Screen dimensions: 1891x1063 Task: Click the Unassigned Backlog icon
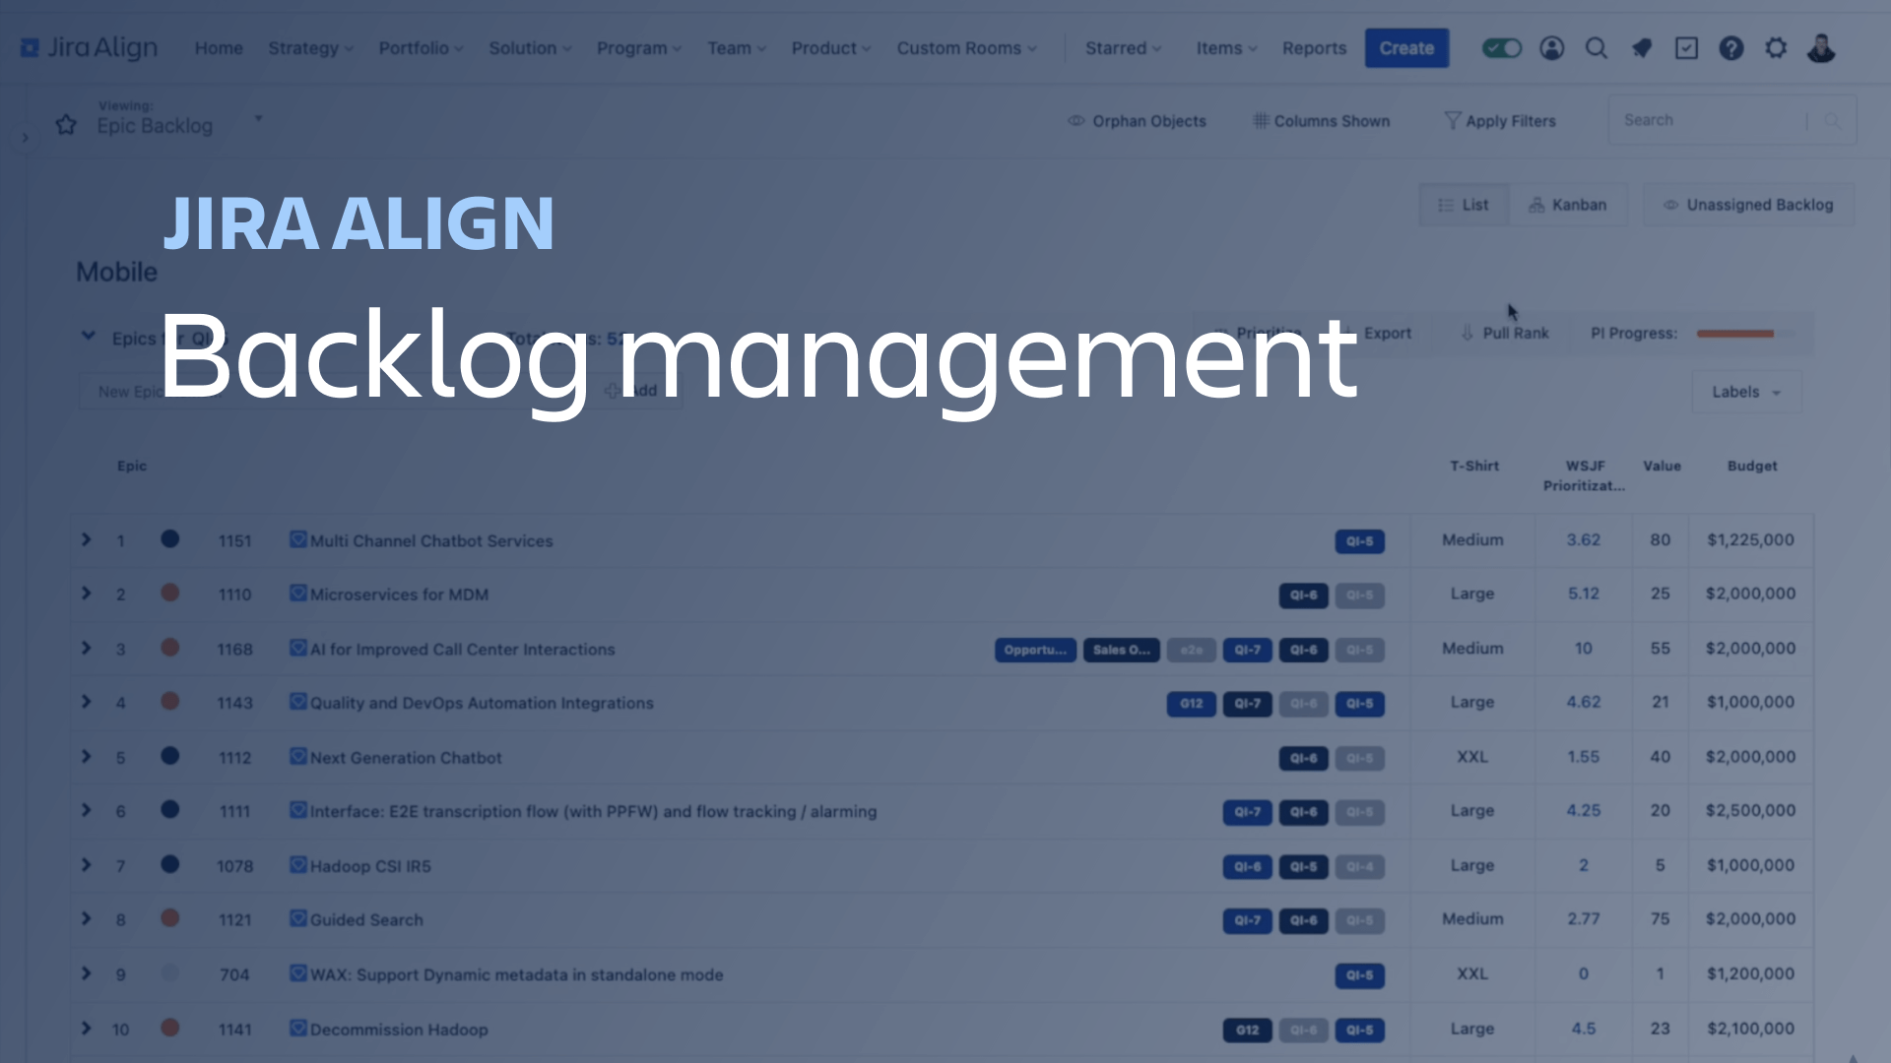click(x=1666, y=205)
